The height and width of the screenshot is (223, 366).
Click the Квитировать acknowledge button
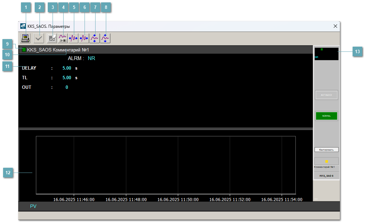326,150
